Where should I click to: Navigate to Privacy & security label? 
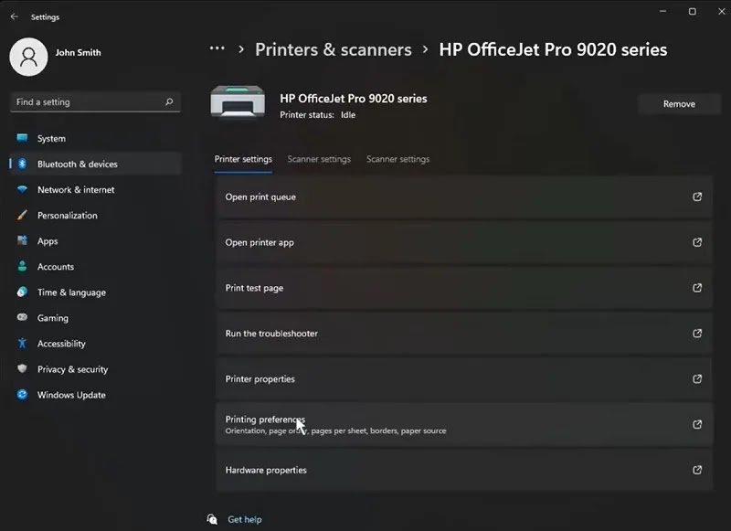pos(72,369)
